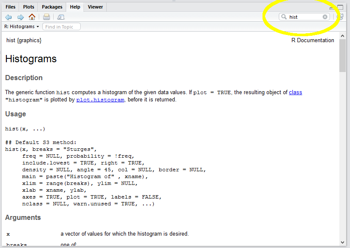Refresh the help topic
This screenshot has width=350, height=248.
coord(340,17)
